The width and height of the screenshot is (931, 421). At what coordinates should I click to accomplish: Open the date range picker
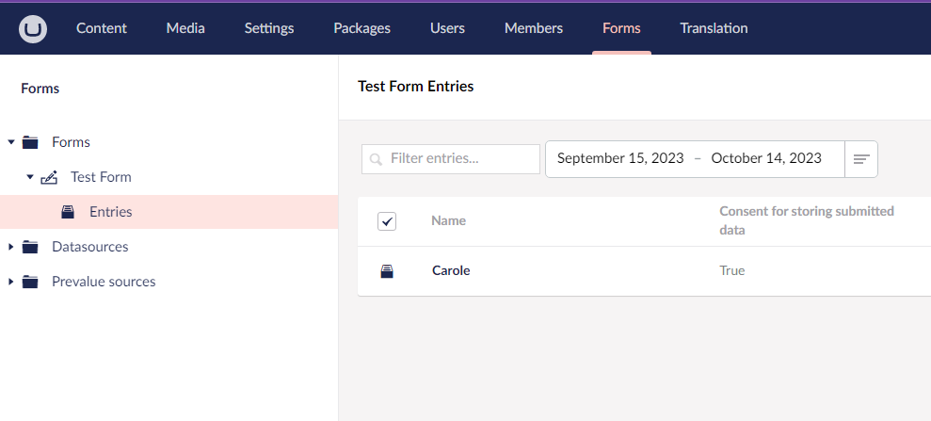click(x=695, y=159)
